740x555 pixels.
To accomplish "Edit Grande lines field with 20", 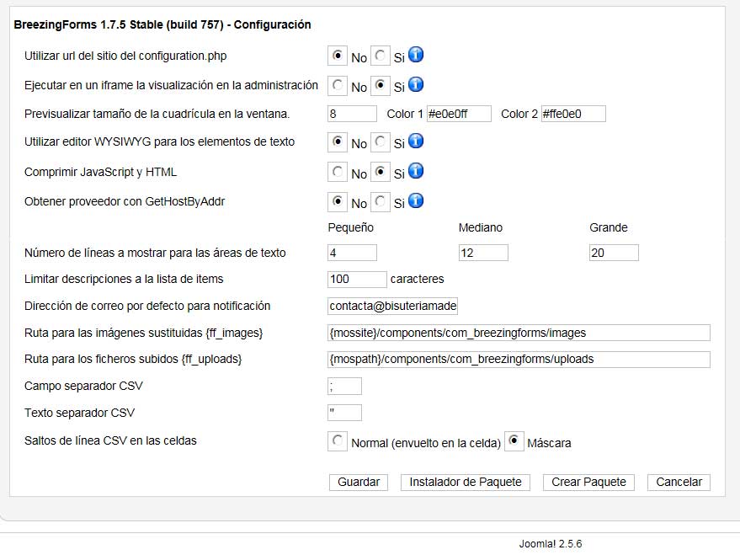I will pos(614,253).
